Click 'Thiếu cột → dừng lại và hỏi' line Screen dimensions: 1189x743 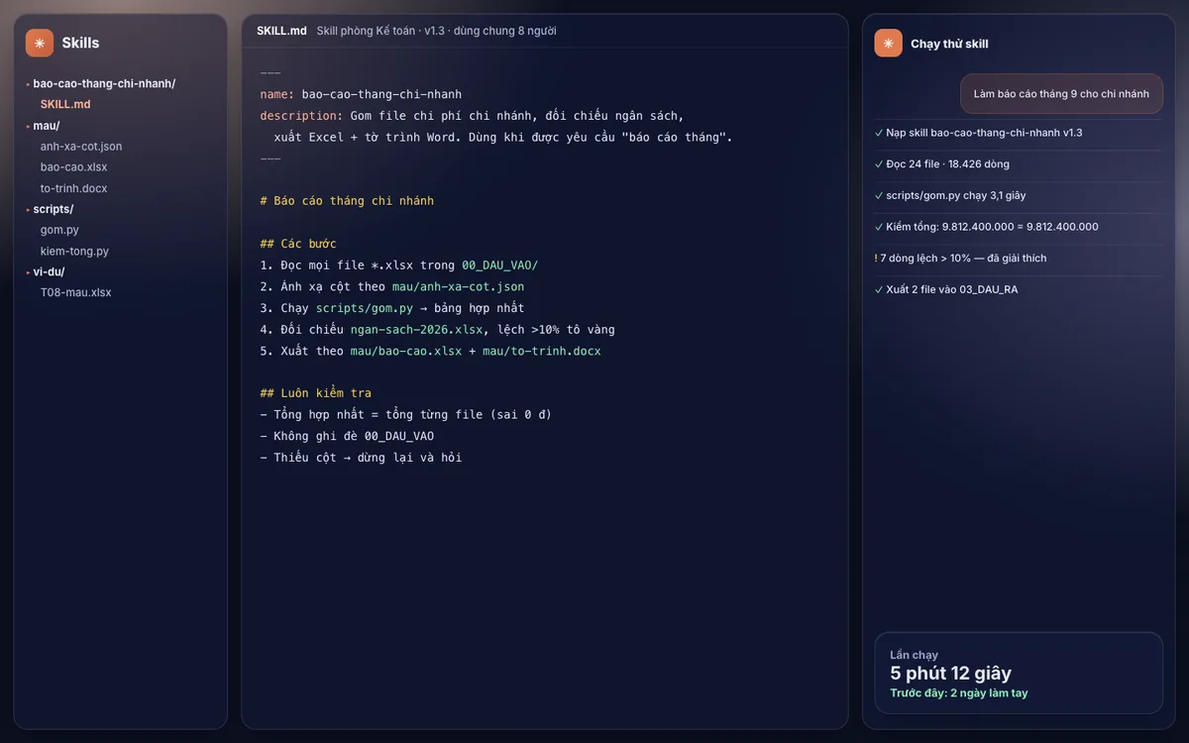click(361, 458)
